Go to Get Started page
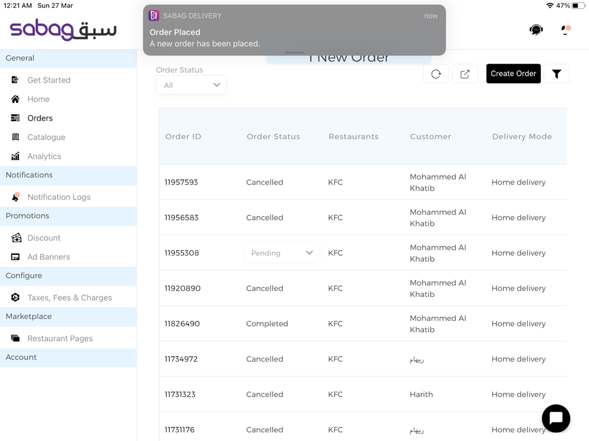The height and width of the screenshot is (441, 589). (49, 80)
